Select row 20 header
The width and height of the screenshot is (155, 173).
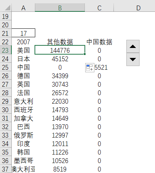(x=6, y=25)
